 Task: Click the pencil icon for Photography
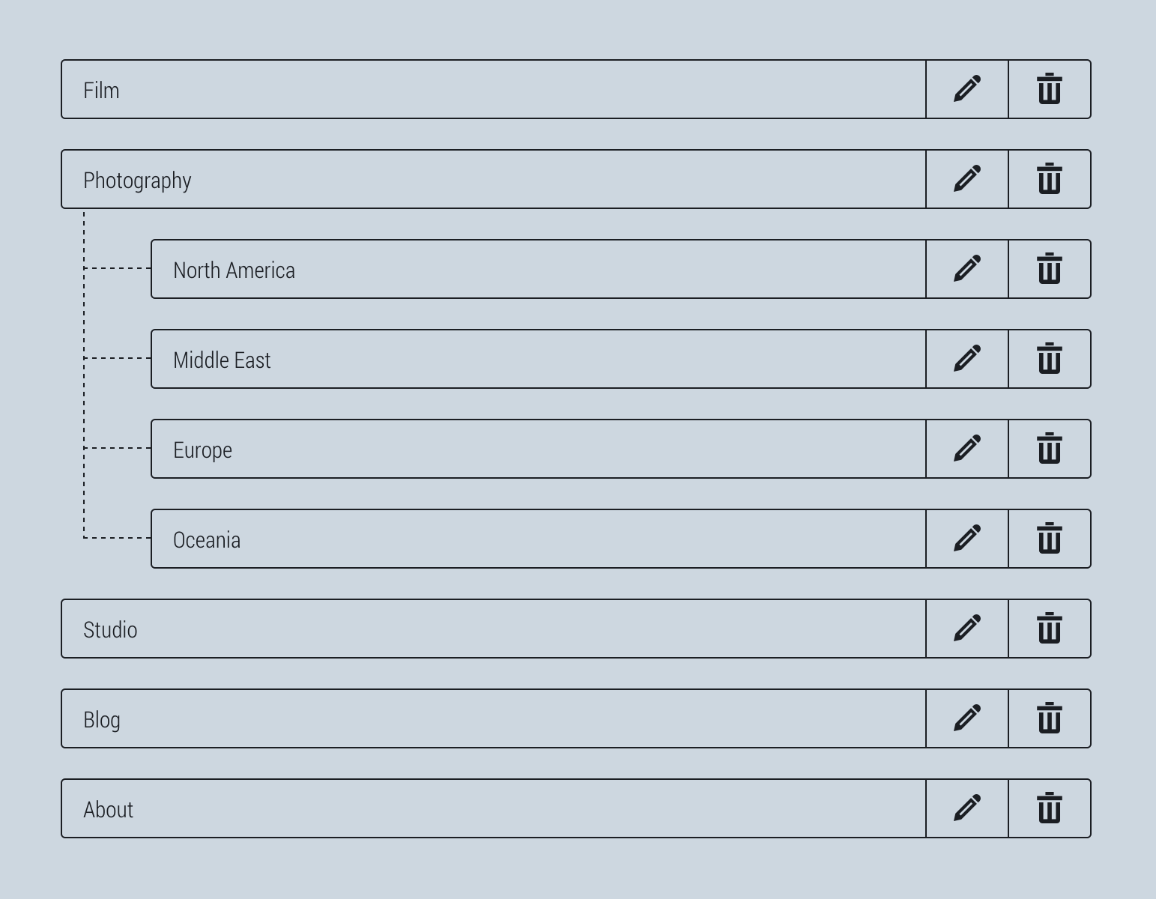coord(967,179)
